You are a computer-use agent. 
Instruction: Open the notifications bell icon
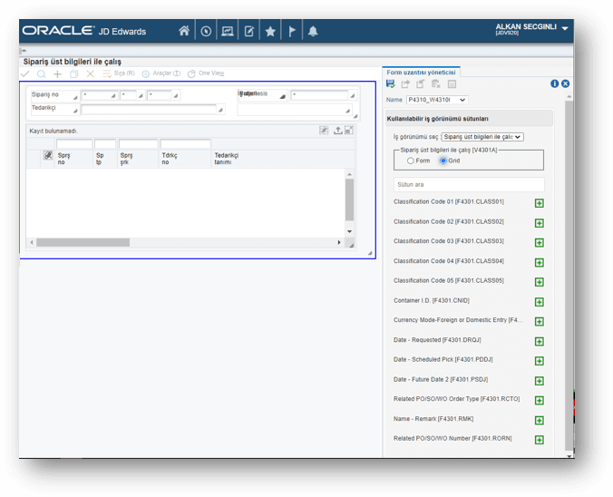tap(313, 31)
